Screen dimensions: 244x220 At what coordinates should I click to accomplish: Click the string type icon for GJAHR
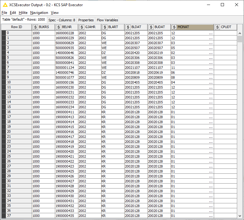click(82, 27)
